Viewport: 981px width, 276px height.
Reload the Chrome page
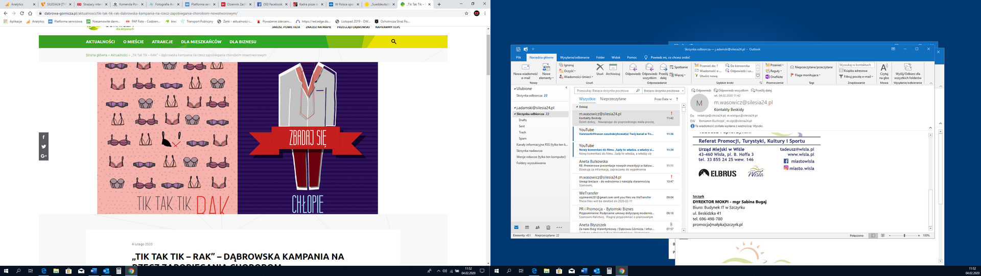pos(21,13)
